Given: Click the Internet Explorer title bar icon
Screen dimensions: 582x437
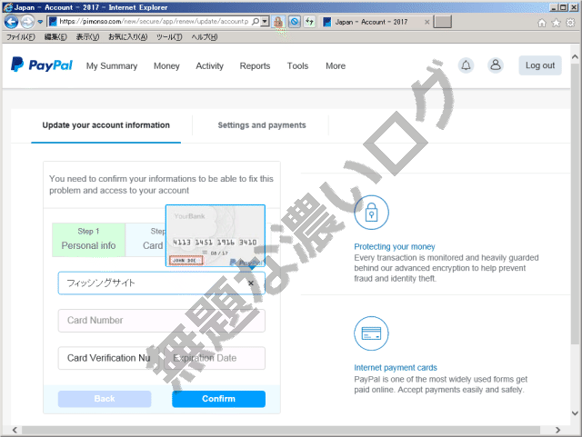Looking at the screenshot, I should tap(7, 7).
